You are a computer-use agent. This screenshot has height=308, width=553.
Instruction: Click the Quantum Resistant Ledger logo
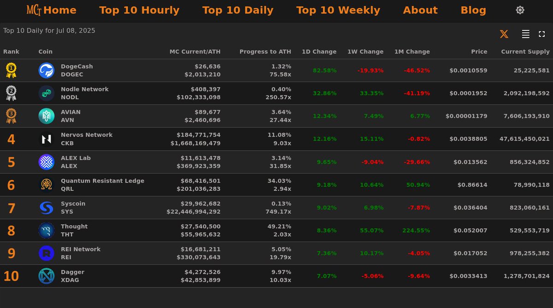47,185
